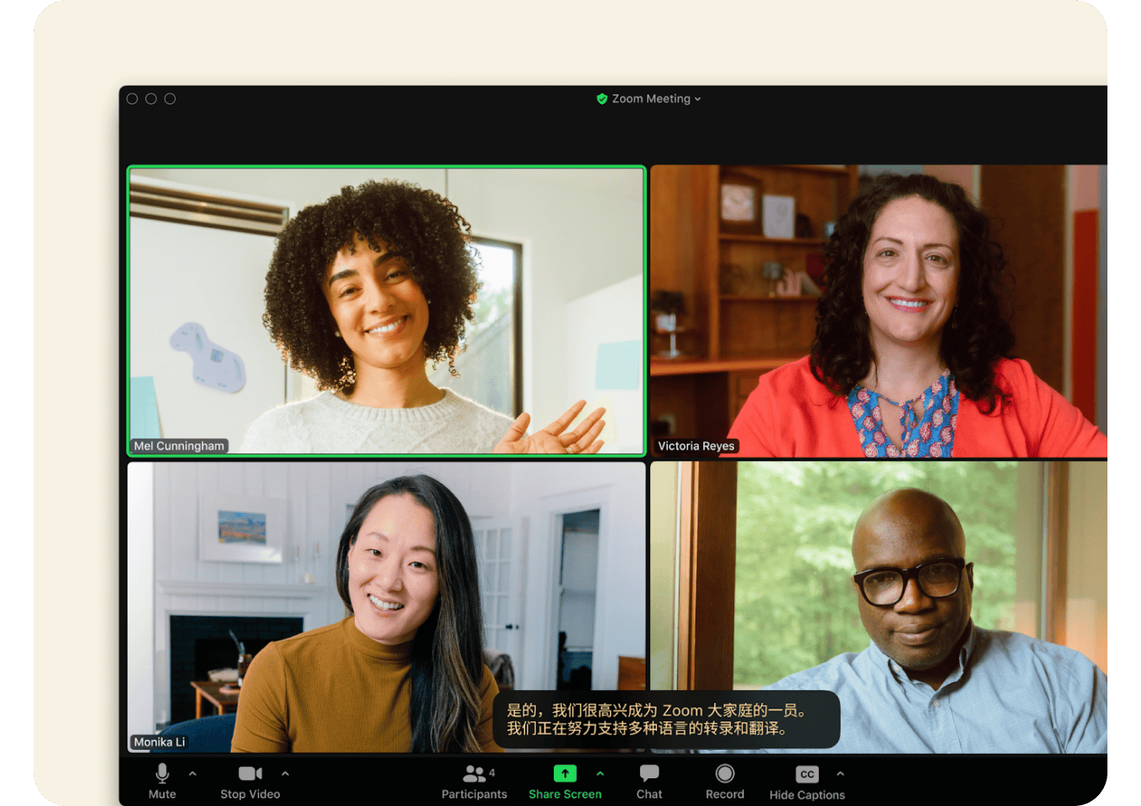Screen dimensions: 1141x806
Task: Click the green Share Screen icon
Action: (x=565, y=774)
